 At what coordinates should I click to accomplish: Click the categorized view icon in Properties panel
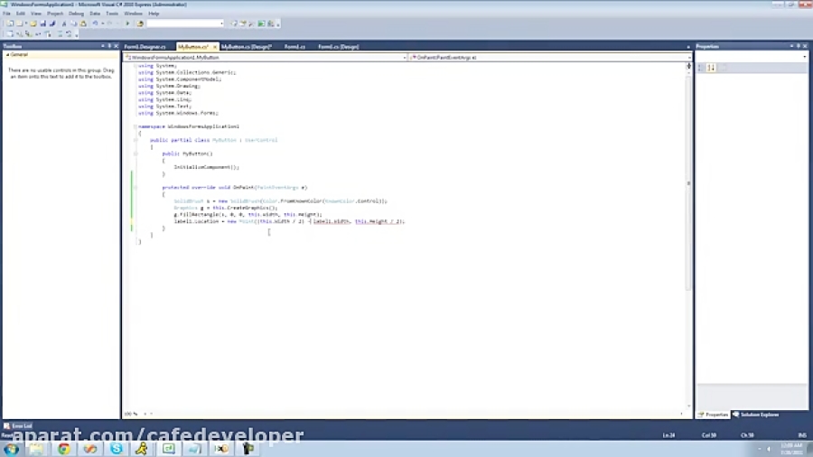pyautogui.click(x=701, y=68)
